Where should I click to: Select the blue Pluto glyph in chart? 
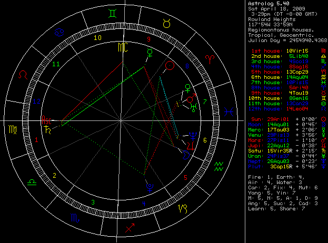pos(150,186)
